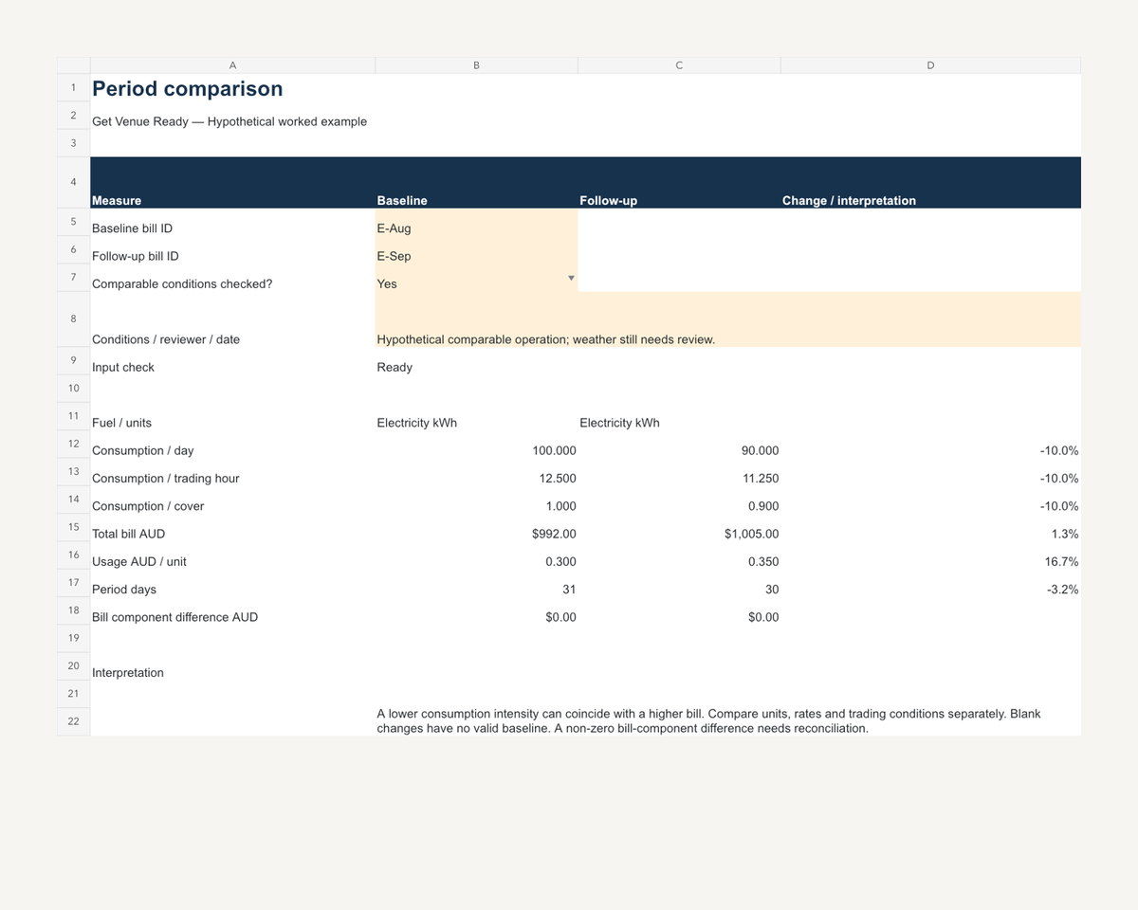This screenshot has width=1138, height=910.
Task: Click the '12.500' value
Action: click(x=558, y=478)
